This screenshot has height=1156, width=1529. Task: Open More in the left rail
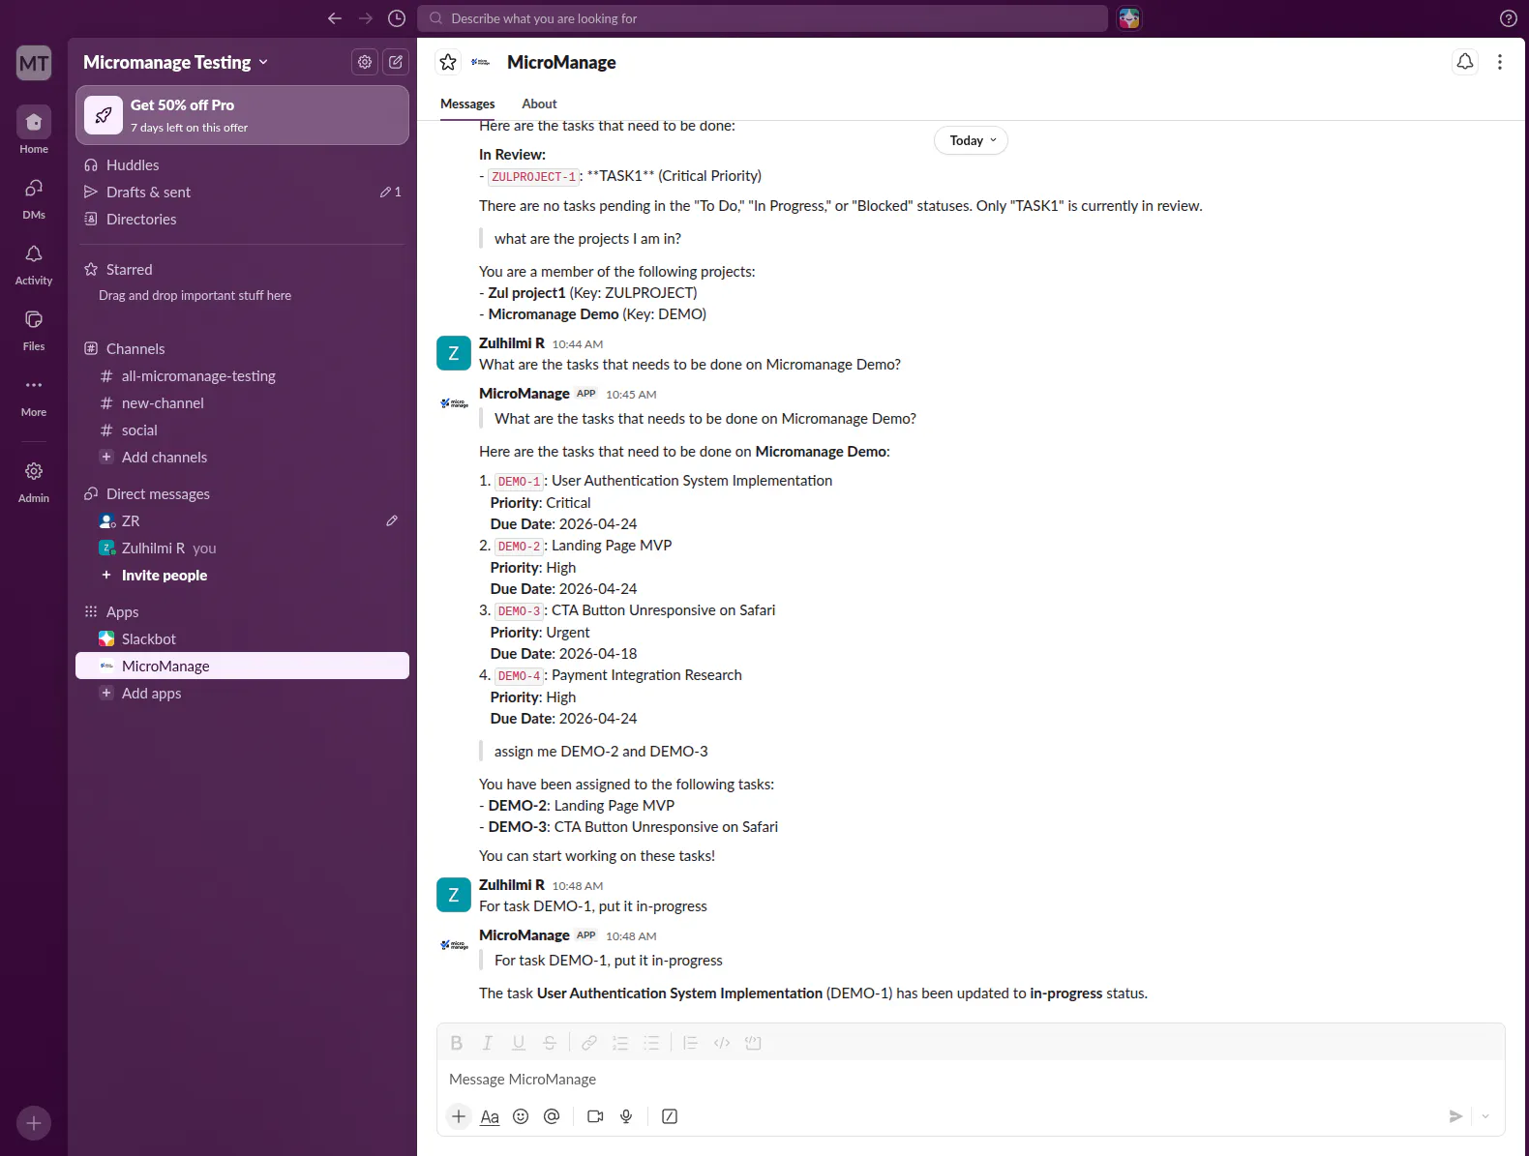(x=34, y=395)
